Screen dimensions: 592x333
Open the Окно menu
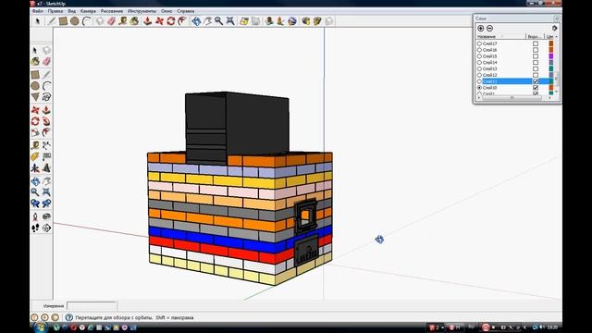pos(166,11)
